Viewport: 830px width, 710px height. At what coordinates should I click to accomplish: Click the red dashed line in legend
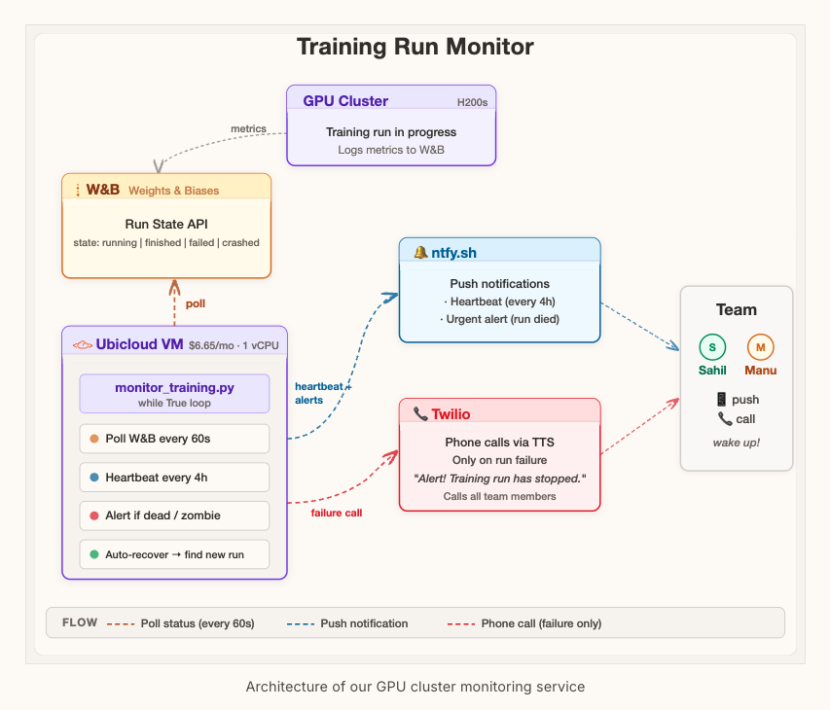[x=461, y=623]
